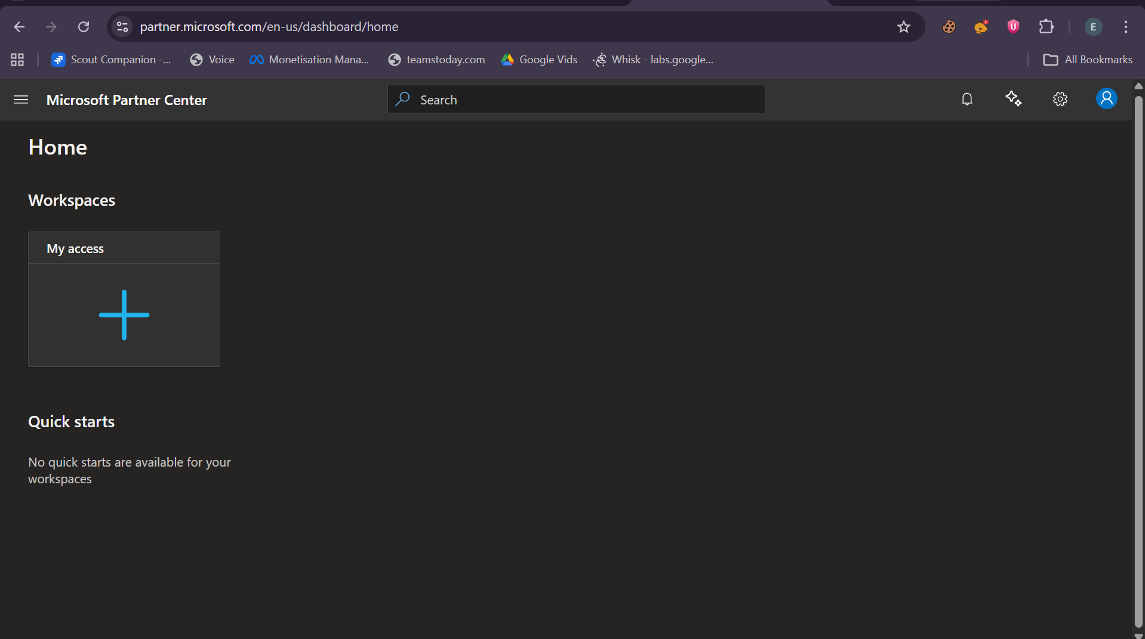The height and width of the screenshot is (639, 1145).
Task: Click the browser address bar URL
Action: pos(269,27)
